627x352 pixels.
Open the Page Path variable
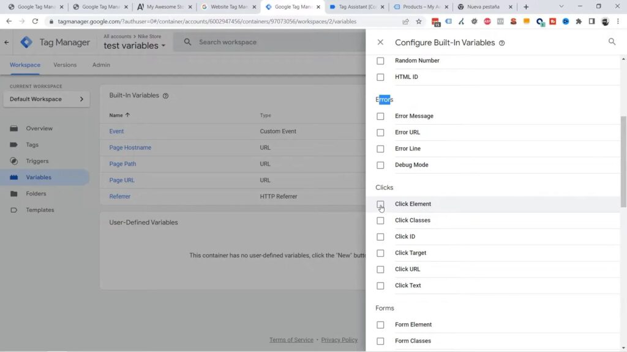click(x=122, y=164)
